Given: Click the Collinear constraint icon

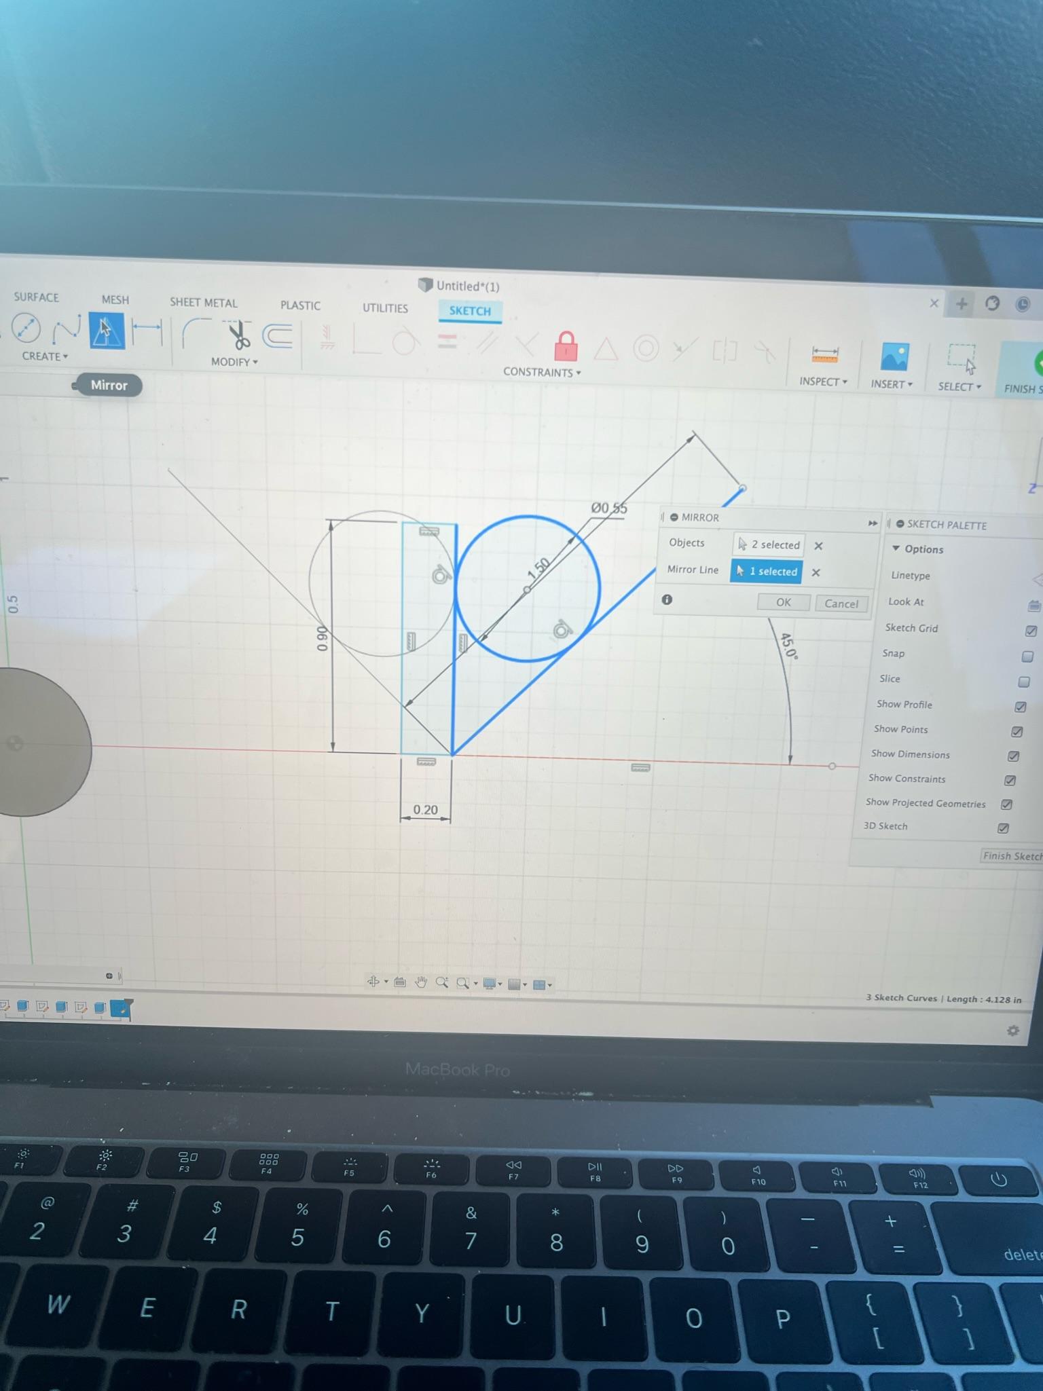Looking at the screenshot, I should 684,350.
